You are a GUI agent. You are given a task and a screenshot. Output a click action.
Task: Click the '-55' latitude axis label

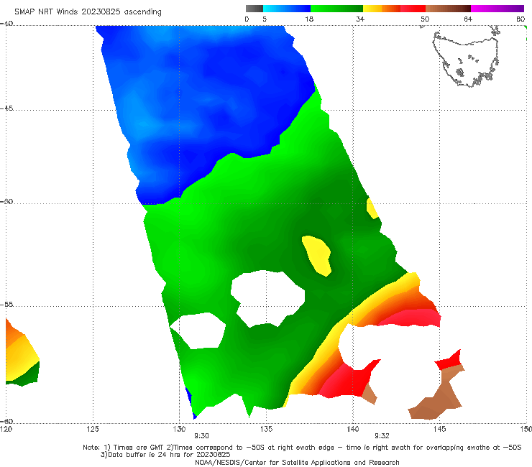coord(6,304)
